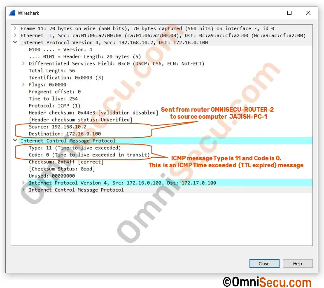
Task: Select the "Protocol: ICMP (1)" field
Action: tap(54, 105)
